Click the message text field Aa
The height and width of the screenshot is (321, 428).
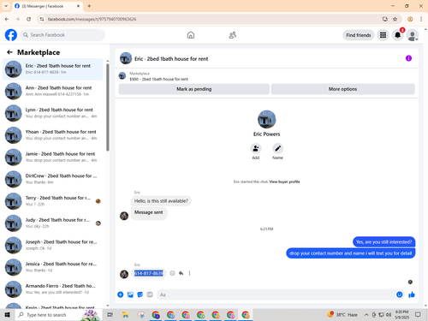click(x=276, y=294)
